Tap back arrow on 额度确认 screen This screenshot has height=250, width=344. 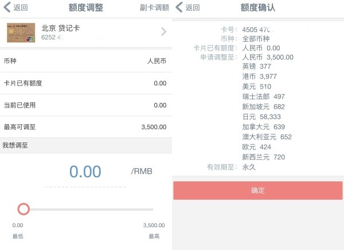[x=179, y=7]
